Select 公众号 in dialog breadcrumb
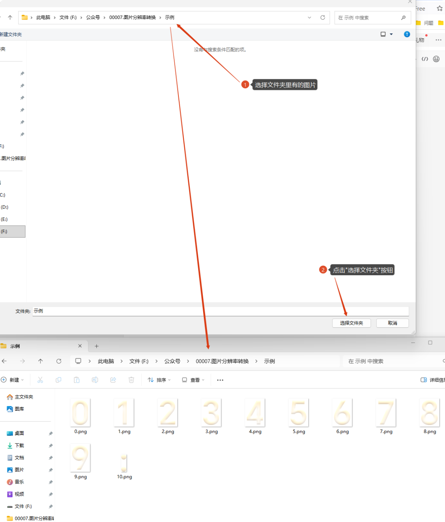Screen dimensions: 445x522 93,17
